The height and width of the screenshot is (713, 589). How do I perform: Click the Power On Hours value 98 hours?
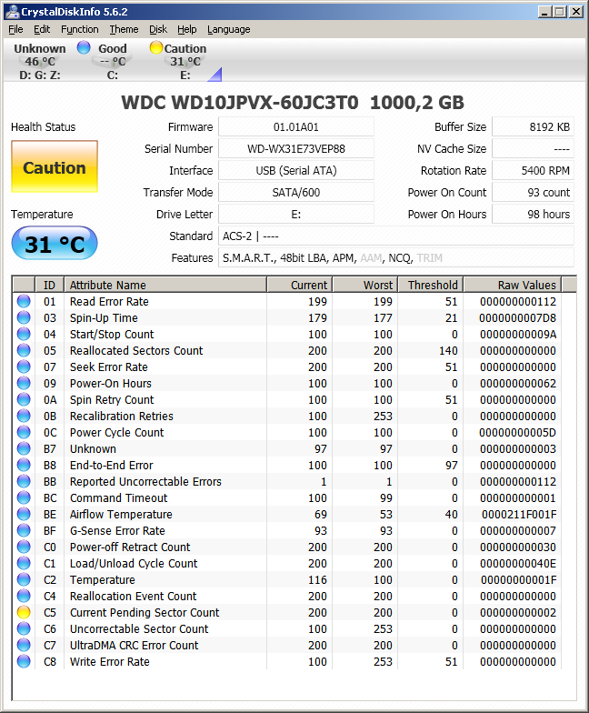[533, 215]
